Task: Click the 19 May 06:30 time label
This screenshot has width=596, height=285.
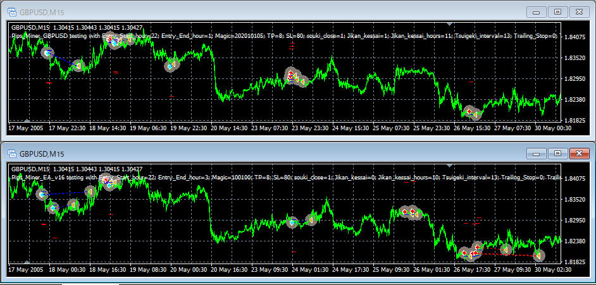Action: [148, 128]
